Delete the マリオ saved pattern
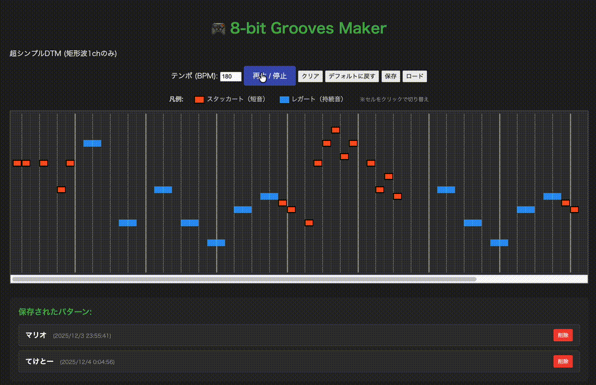Image resolution: width=596 pixels, height=385 pixels. coord(563,335)
